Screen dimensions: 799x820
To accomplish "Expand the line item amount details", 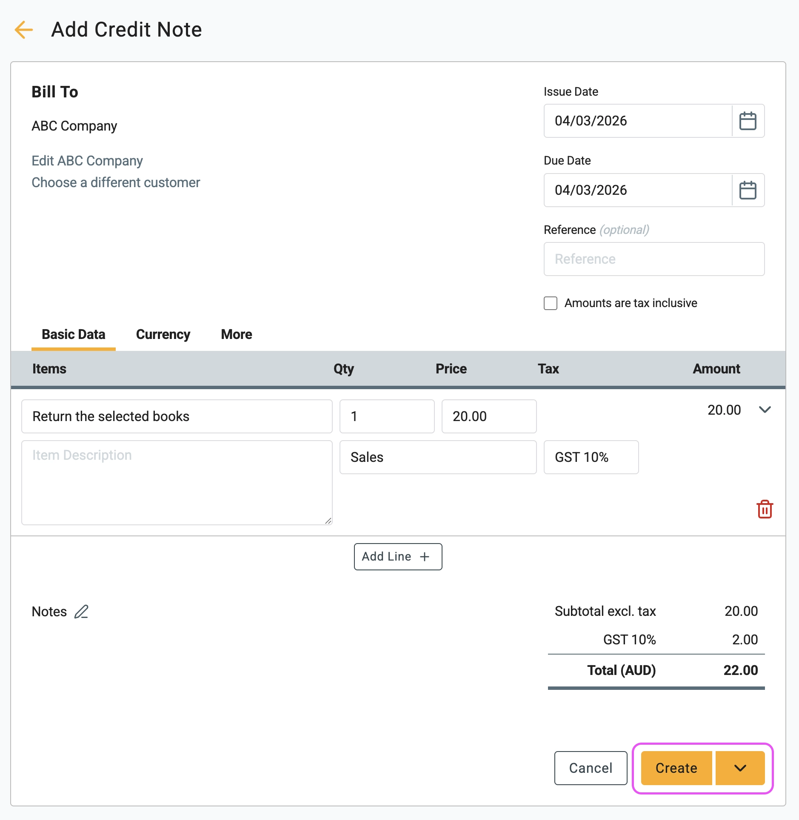I will [x=765, y=410].
